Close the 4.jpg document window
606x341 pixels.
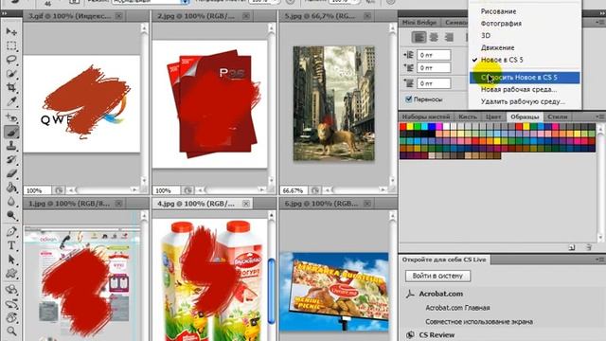(246, 204)
